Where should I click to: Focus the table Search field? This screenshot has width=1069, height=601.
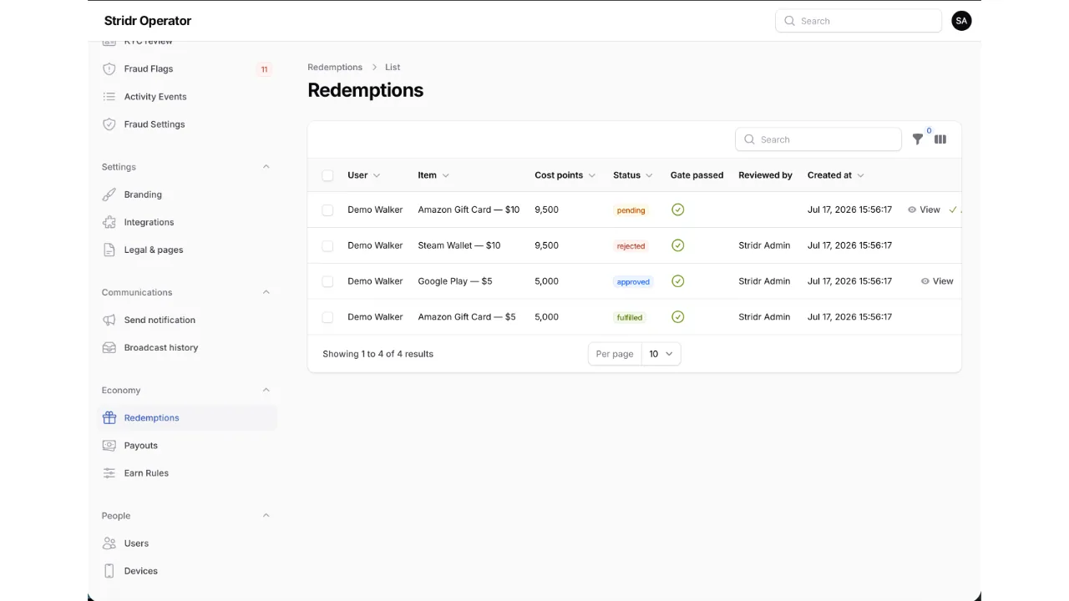tap(818, 139)
